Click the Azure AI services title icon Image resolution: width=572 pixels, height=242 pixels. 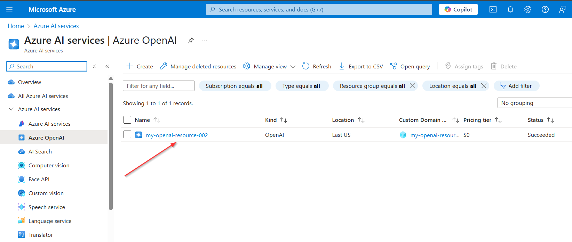(x=14, y=44)
